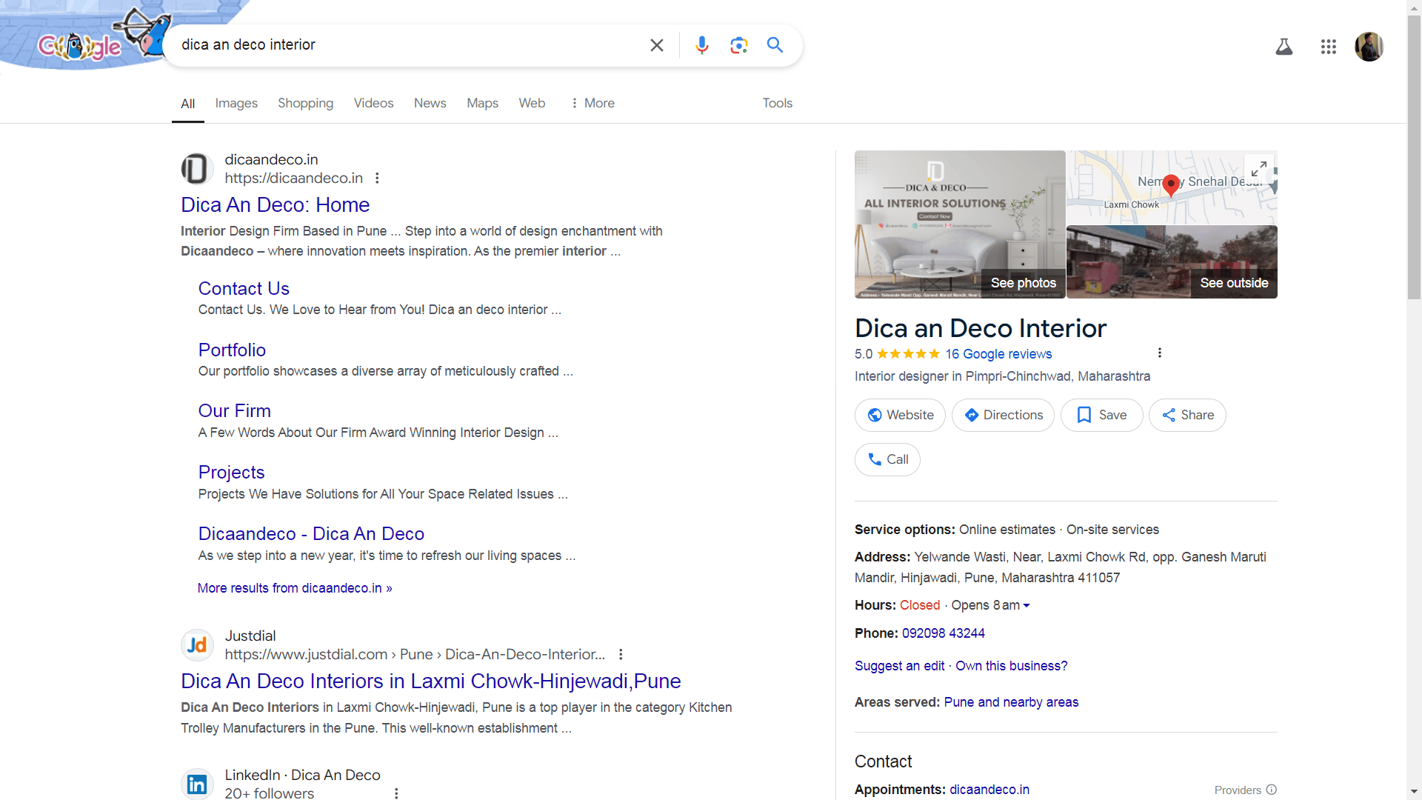Screen dimensions: 1422x800
Task: Open Google account profile picture
Action: pos(1369,47)
